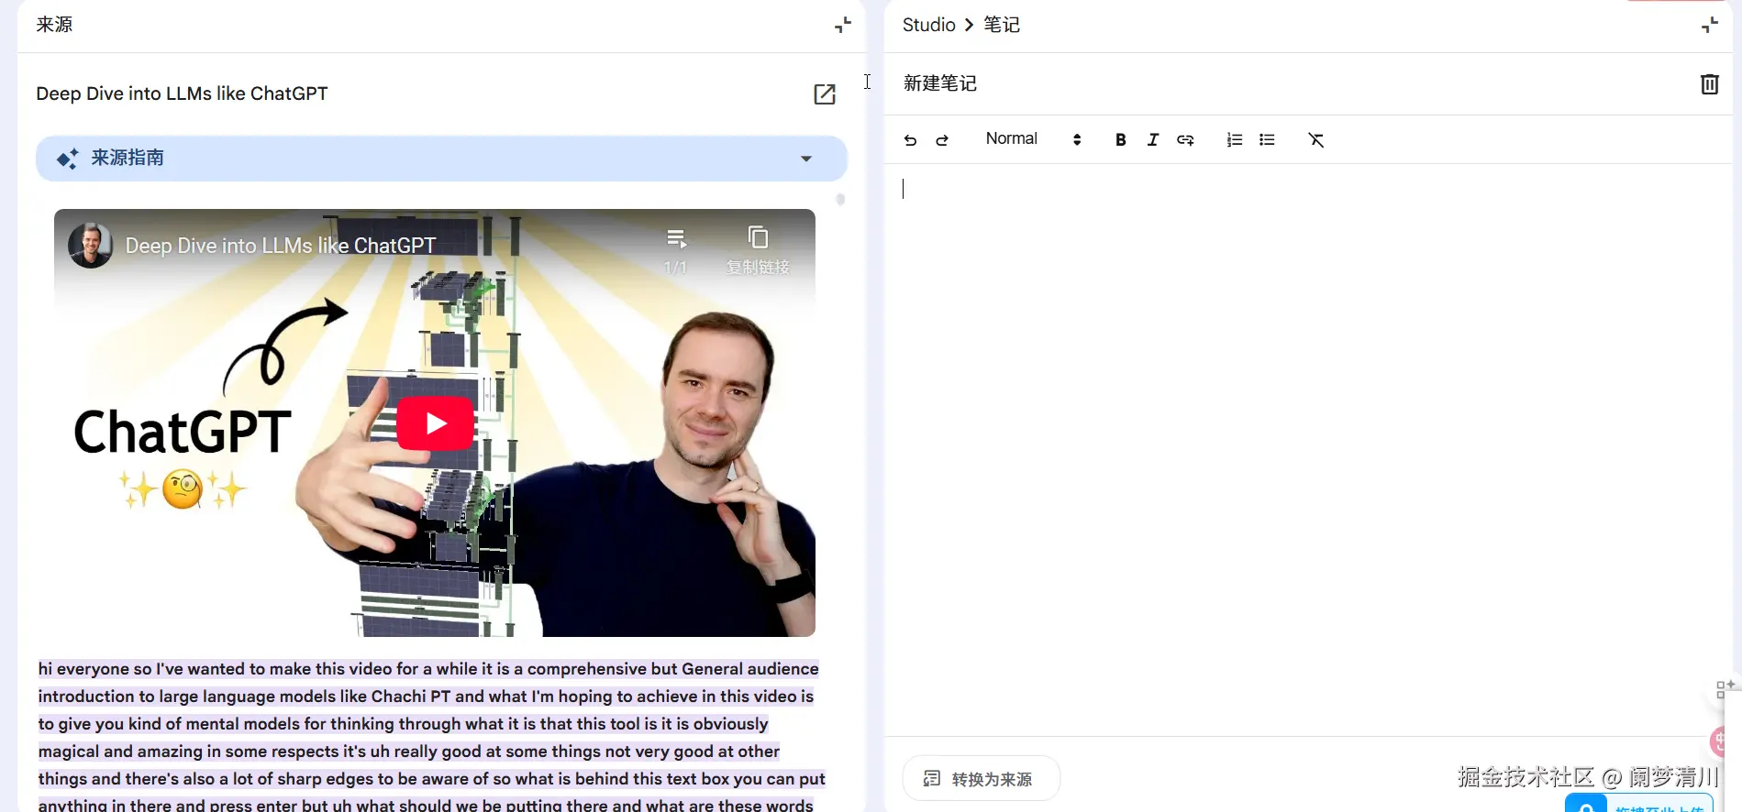Start a bulleted list

[1267, 140]
